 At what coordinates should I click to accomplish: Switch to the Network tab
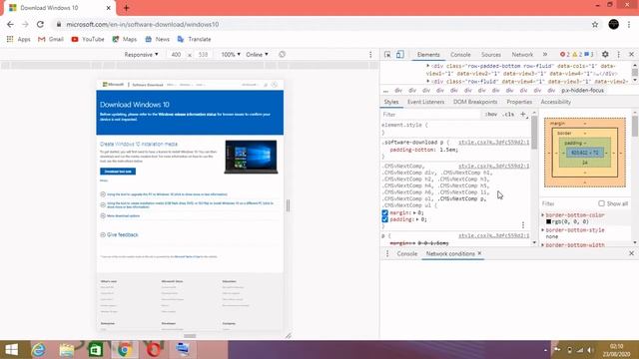pyautogui.click(x=522, y=55)
